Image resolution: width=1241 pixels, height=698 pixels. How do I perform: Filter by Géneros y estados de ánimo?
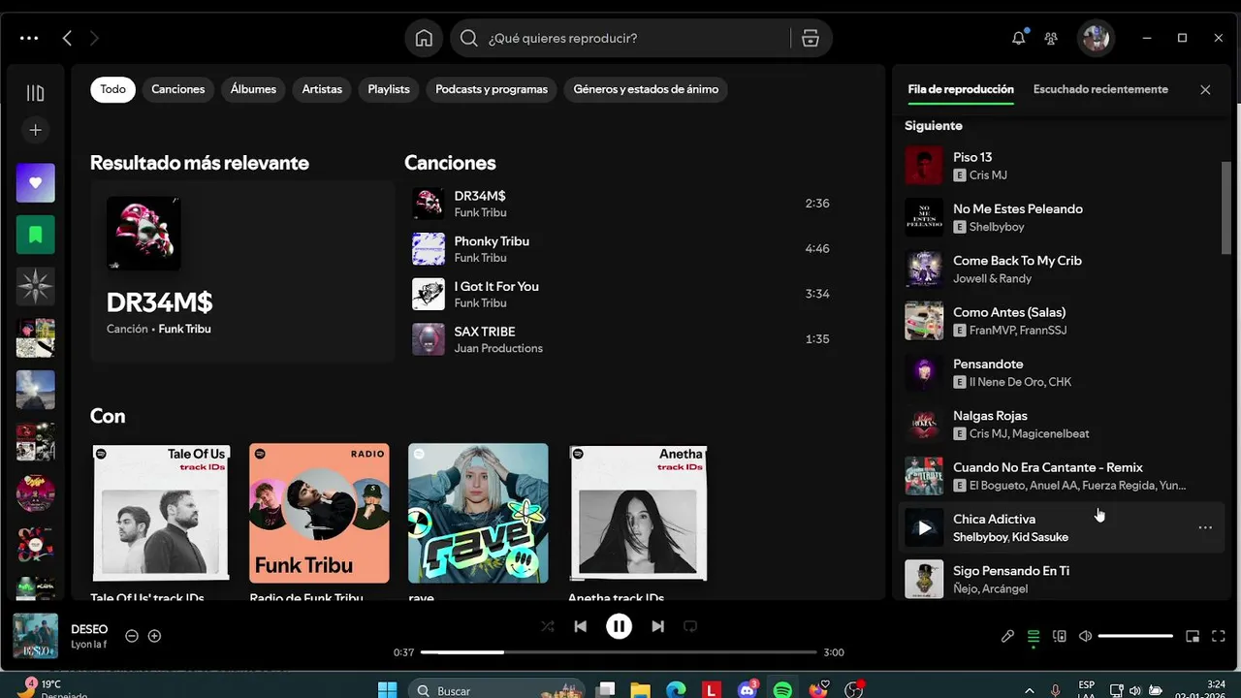click(646, 89)
